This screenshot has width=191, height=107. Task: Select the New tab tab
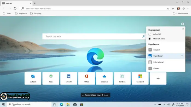pos(17,3)
